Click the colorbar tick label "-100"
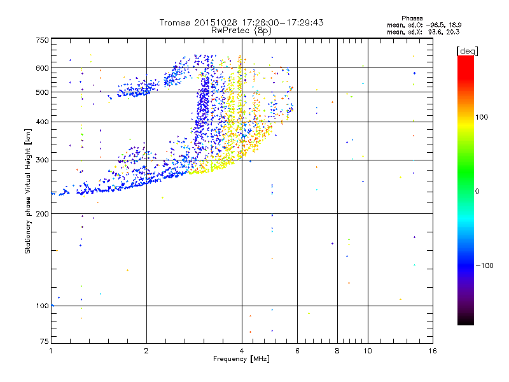Image resolution: width=509 pixels, height=382 pixels. tap(484, 265)
